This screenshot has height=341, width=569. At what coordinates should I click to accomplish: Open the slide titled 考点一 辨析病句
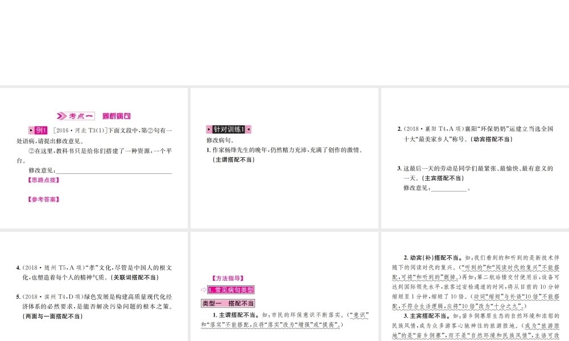(x=94, y=158)
